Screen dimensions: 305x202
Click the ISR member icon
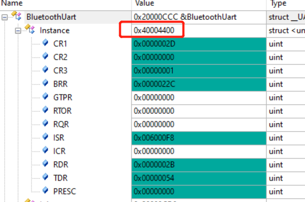(45, 136)
